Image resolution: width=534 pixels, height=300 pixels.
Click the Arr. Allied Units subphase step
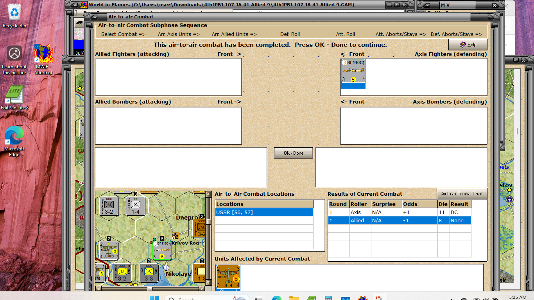(234, 34)
